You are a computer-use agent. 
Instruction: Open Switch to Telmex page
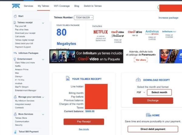point(93,6)
